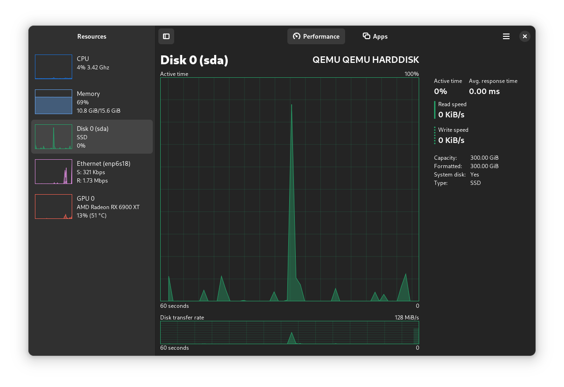Select AMD Radeon RX 6900 XT entry

point(108,207)
